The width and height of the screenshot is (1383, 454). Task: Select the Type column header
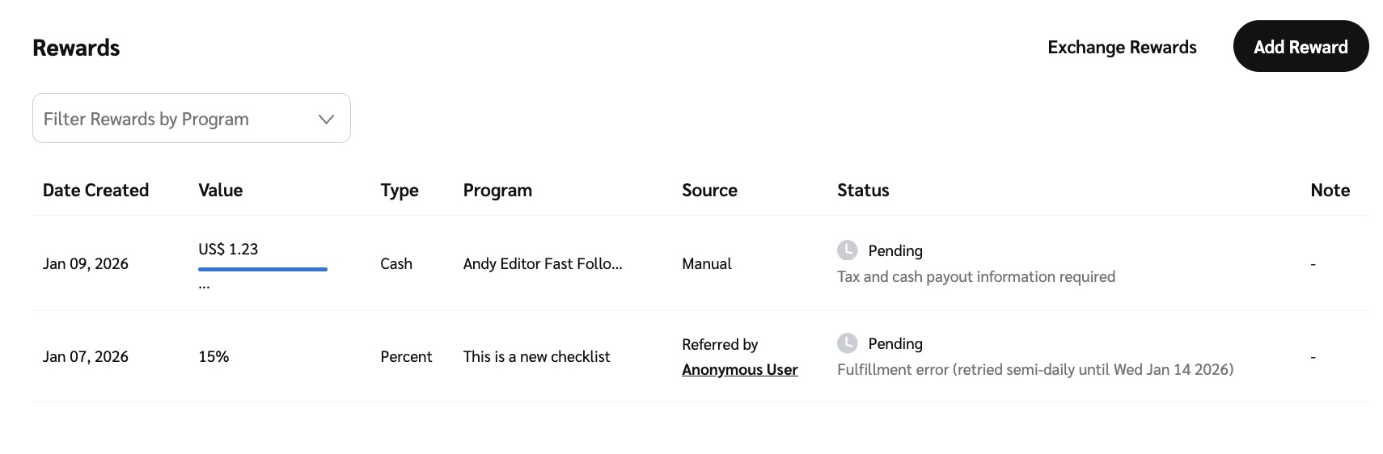click(x=400, y=191)
